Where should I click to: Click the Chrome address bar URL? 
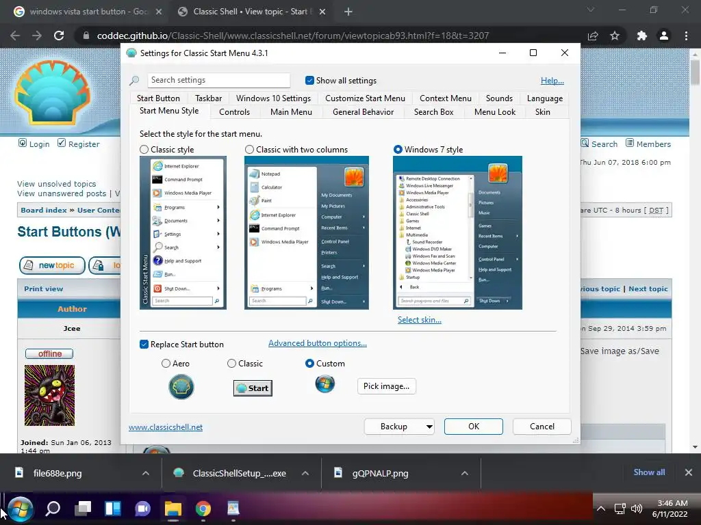(293, 36)
